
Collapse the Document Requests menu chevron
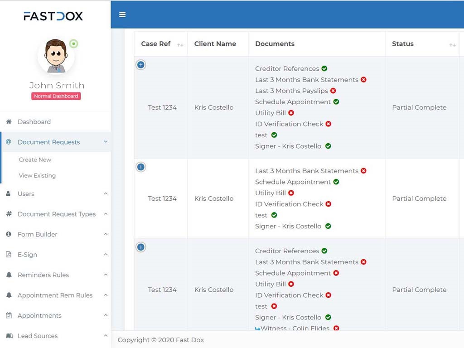click(x=106, y=142)
